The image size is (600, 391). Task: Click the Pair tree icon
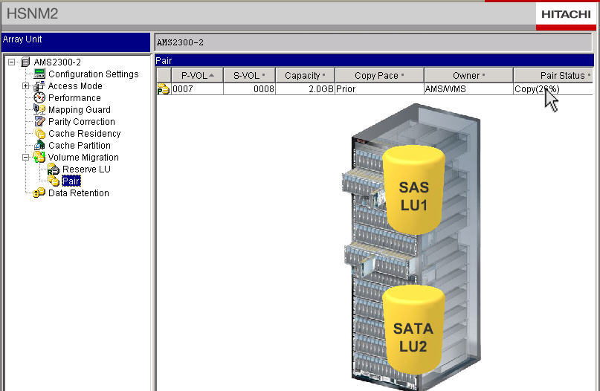[x=54, y=181]
